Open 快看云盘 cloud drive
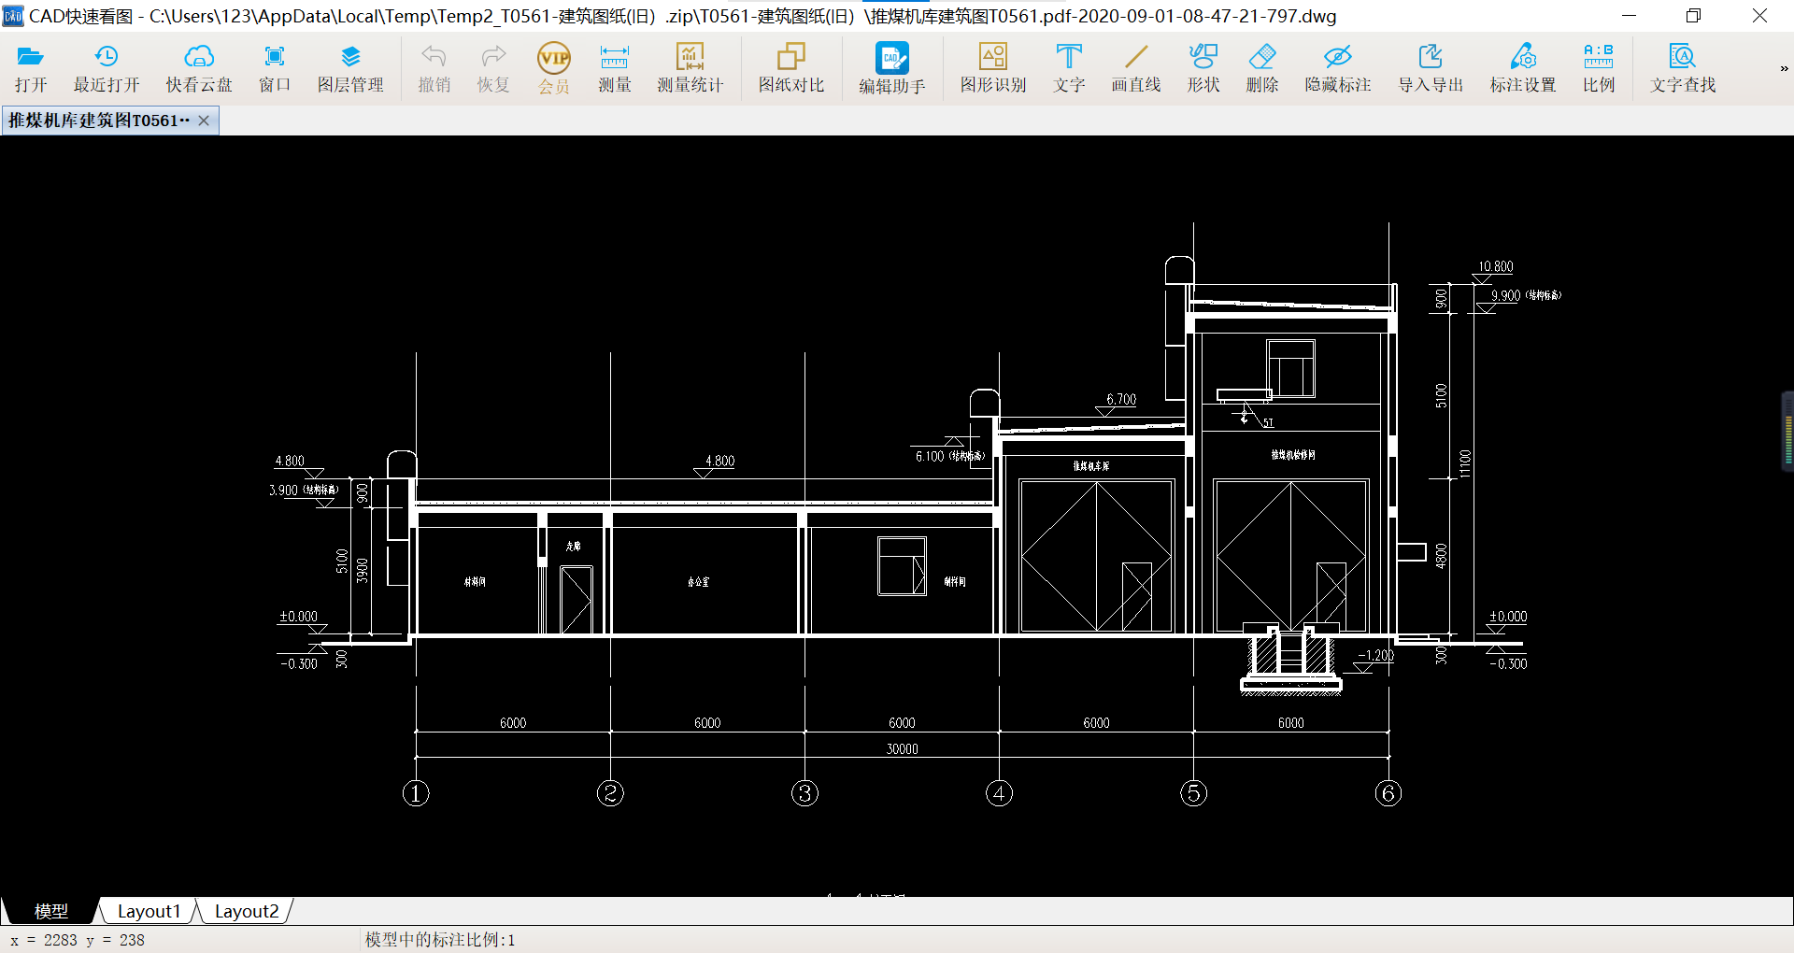The image size is (1794, 953). [199, 68]
